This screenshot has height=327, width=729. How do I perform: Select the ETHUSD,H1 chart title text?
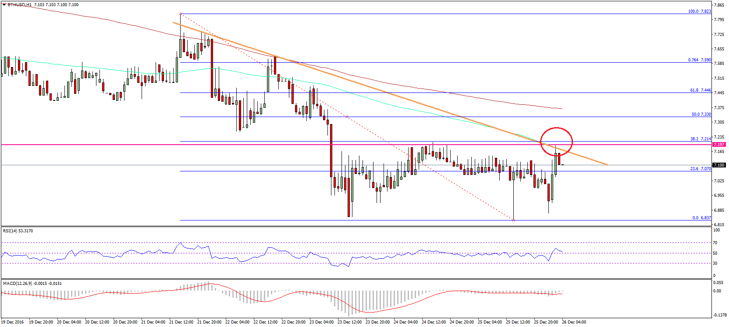pyautogui.click(x=20, y=4)
